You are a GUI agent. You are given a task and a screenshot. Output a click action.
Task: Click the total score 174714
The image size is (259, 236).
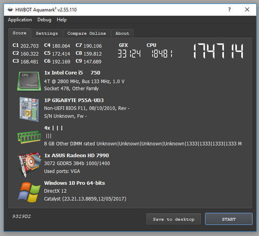pyautogui.click(x=218, y=51)
